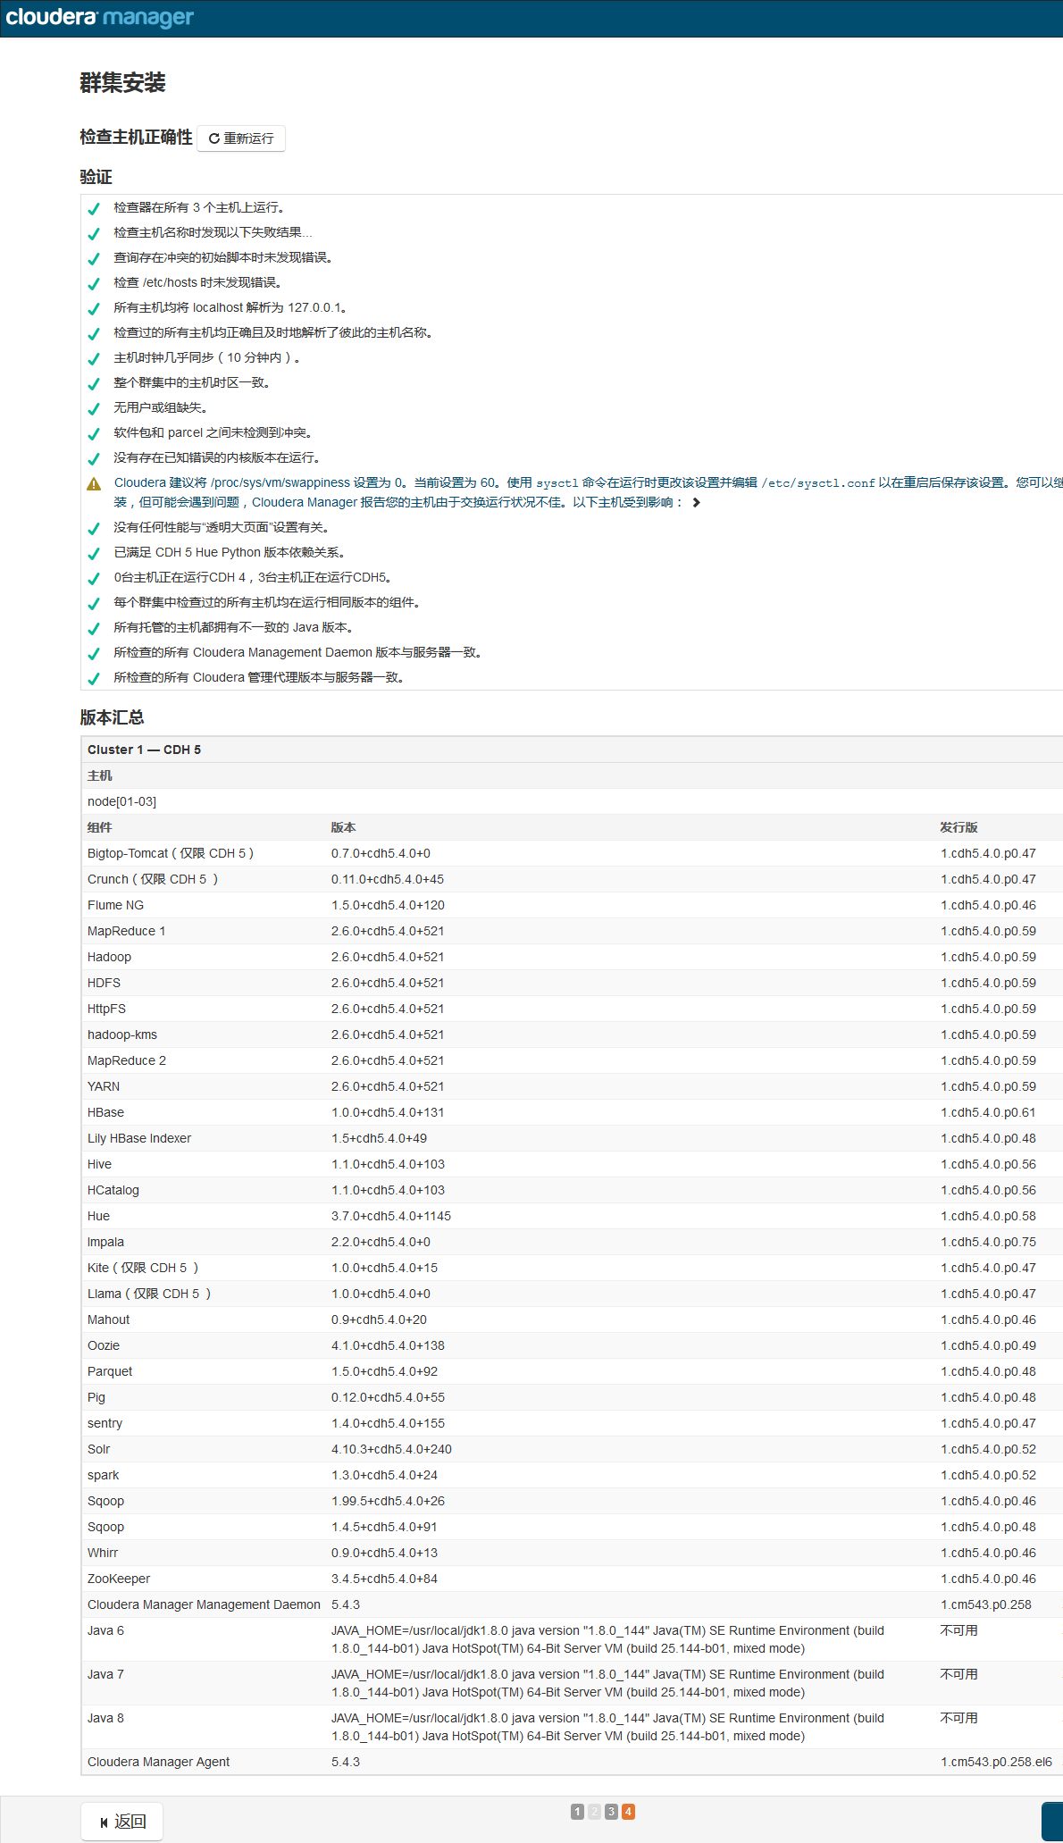The width and height of the screenshot is (1063, 1843).
Task: Select the spark component row
Action: [572, 1475]
